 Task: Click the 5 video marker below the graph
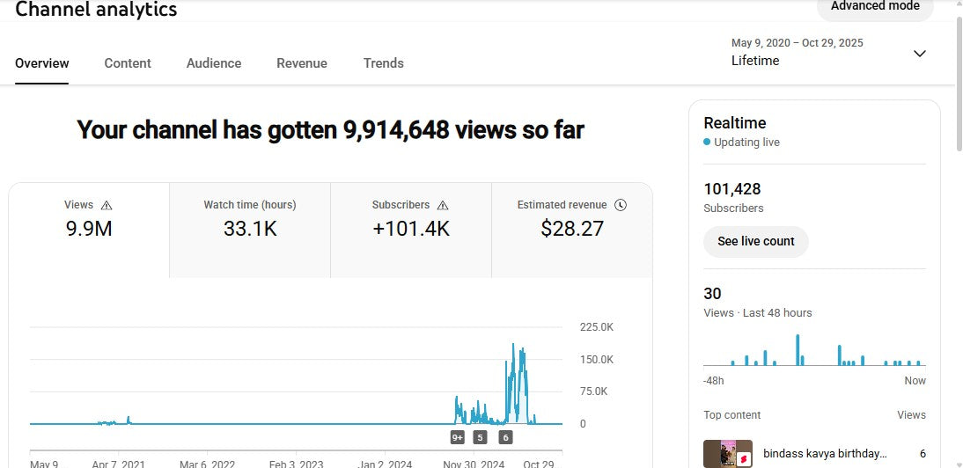(x=480, y=437)
